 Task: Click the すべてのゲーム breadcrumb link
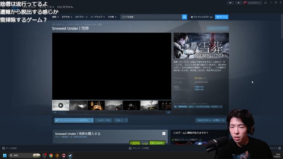click(x=58, y=25)
